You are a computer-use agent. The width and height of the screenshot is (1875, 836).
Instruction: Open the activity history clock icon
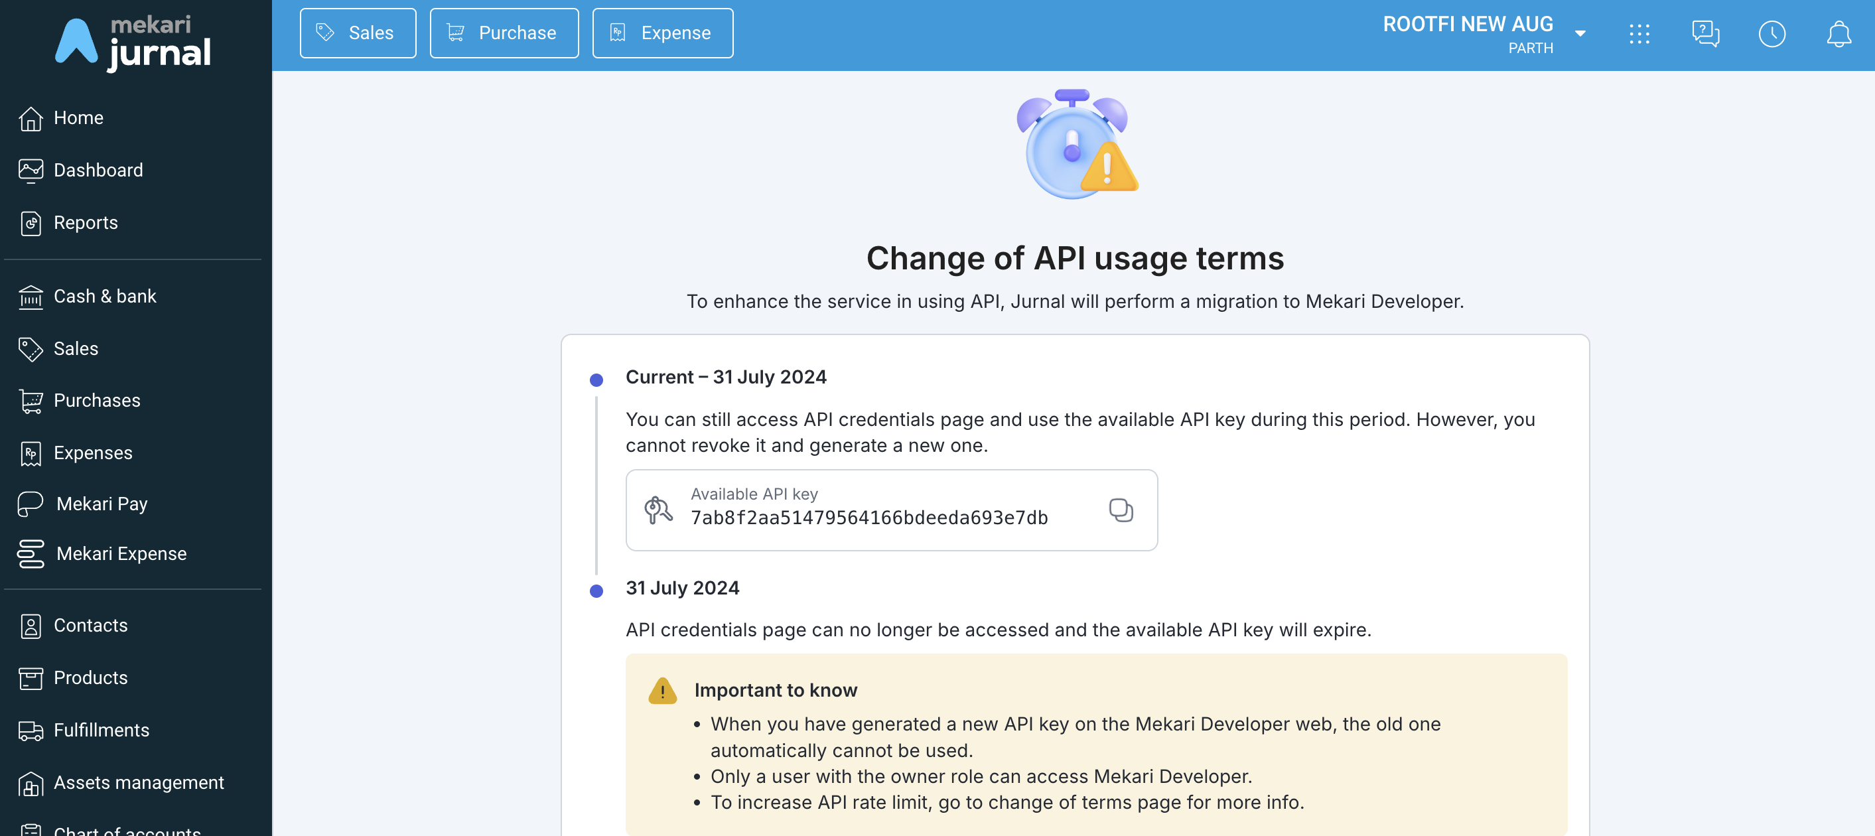(x=1771, y=33)
